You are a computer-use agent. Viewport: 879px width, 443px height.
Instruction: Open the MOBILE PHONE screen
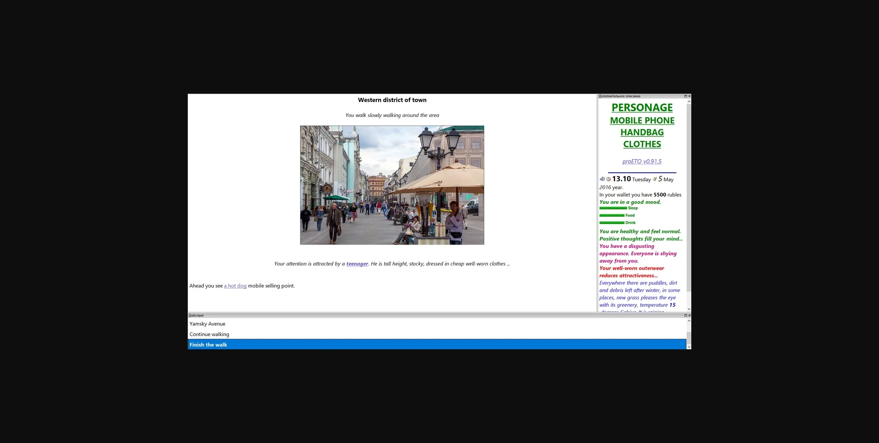[642, 120]
